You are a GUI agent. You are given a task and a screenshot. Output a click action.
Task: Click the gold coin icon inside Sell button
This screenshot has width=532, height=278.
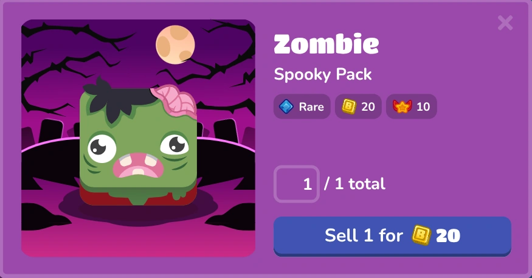[421, 235]
